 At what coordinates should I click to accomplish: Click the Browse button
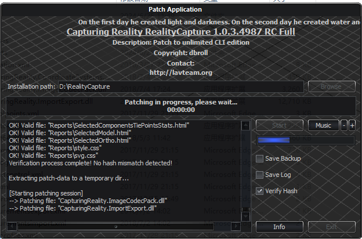331,86
